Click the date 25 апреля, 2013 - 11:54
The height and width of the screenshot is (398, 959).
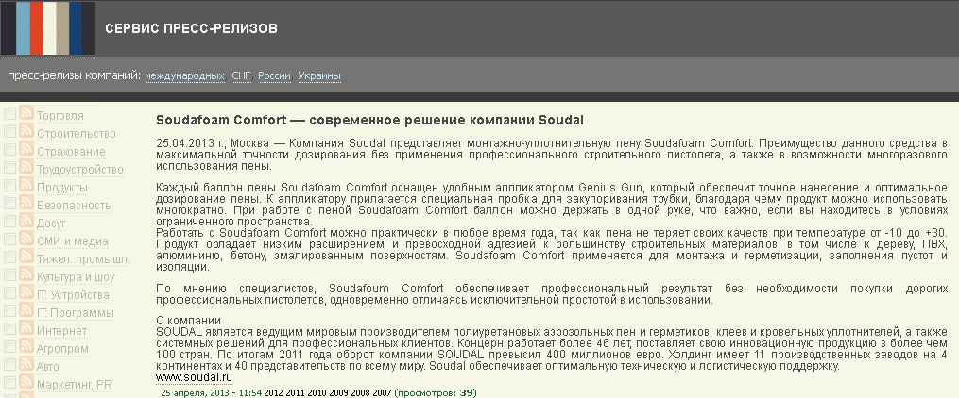[x=211, y=393]
